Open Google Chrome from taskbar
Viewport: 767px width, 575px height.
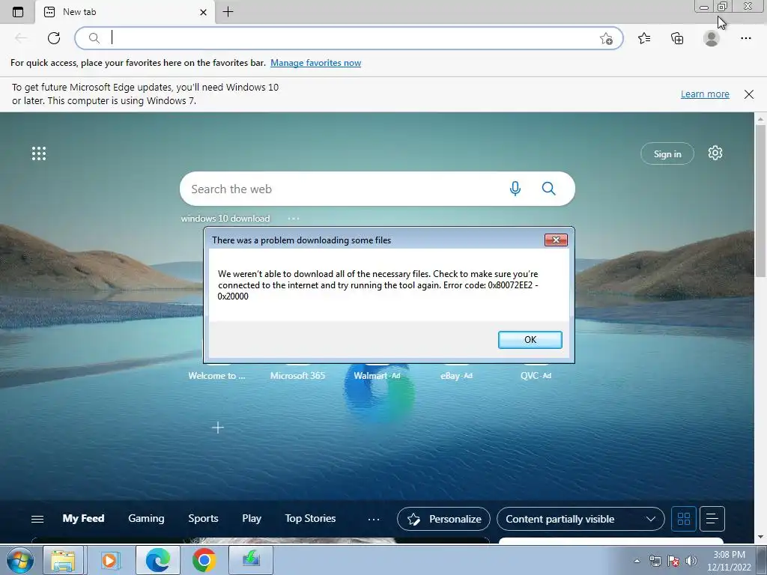[204, 560]
